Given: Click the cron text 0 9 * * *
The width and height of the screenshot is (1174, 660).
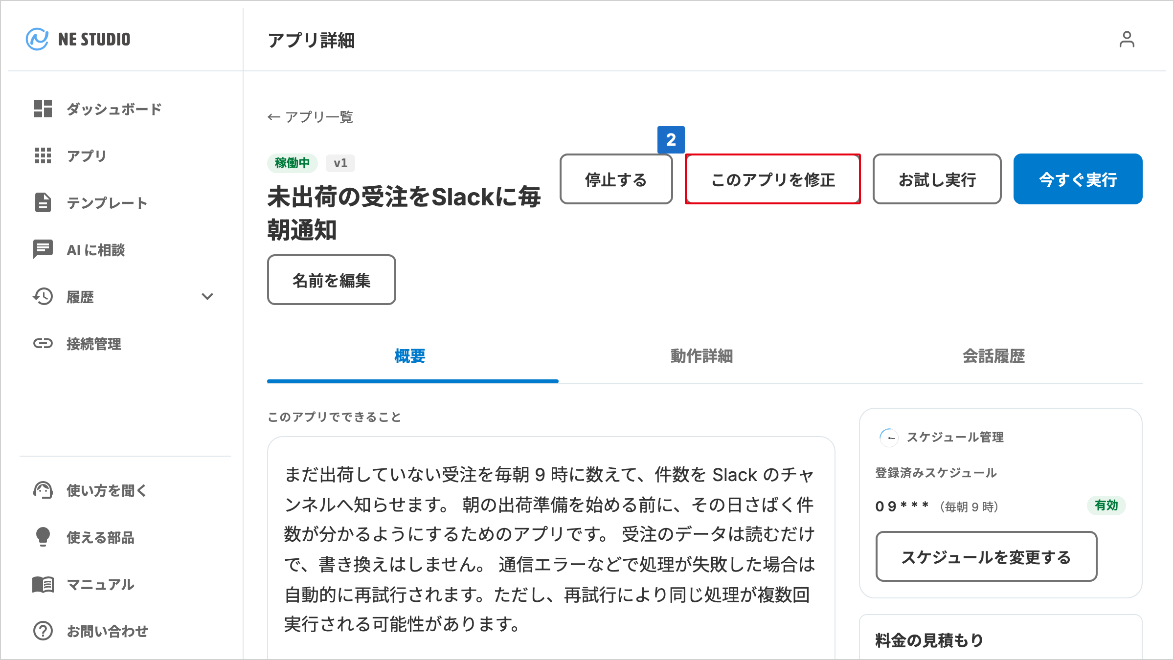Looking at the screenshot, I should pos(902,506).
